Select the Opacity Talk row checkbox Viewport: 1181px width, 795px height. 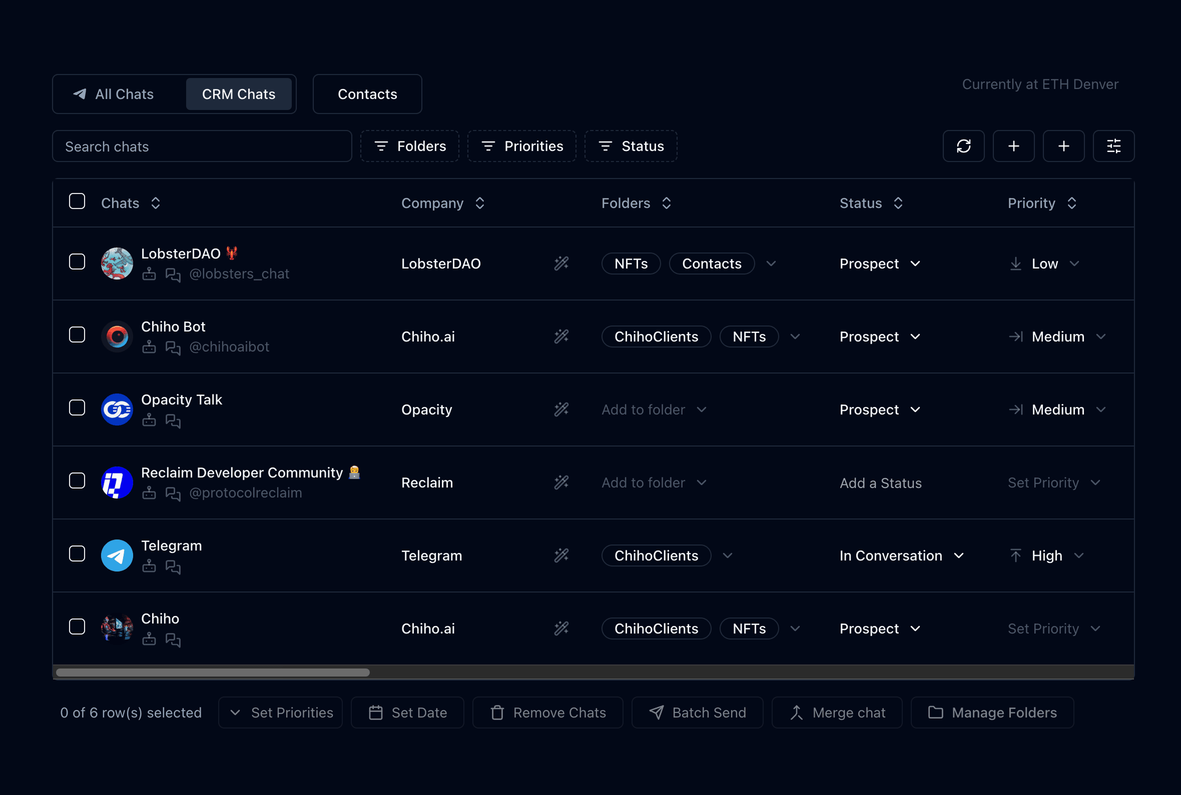tap(77, 407)
